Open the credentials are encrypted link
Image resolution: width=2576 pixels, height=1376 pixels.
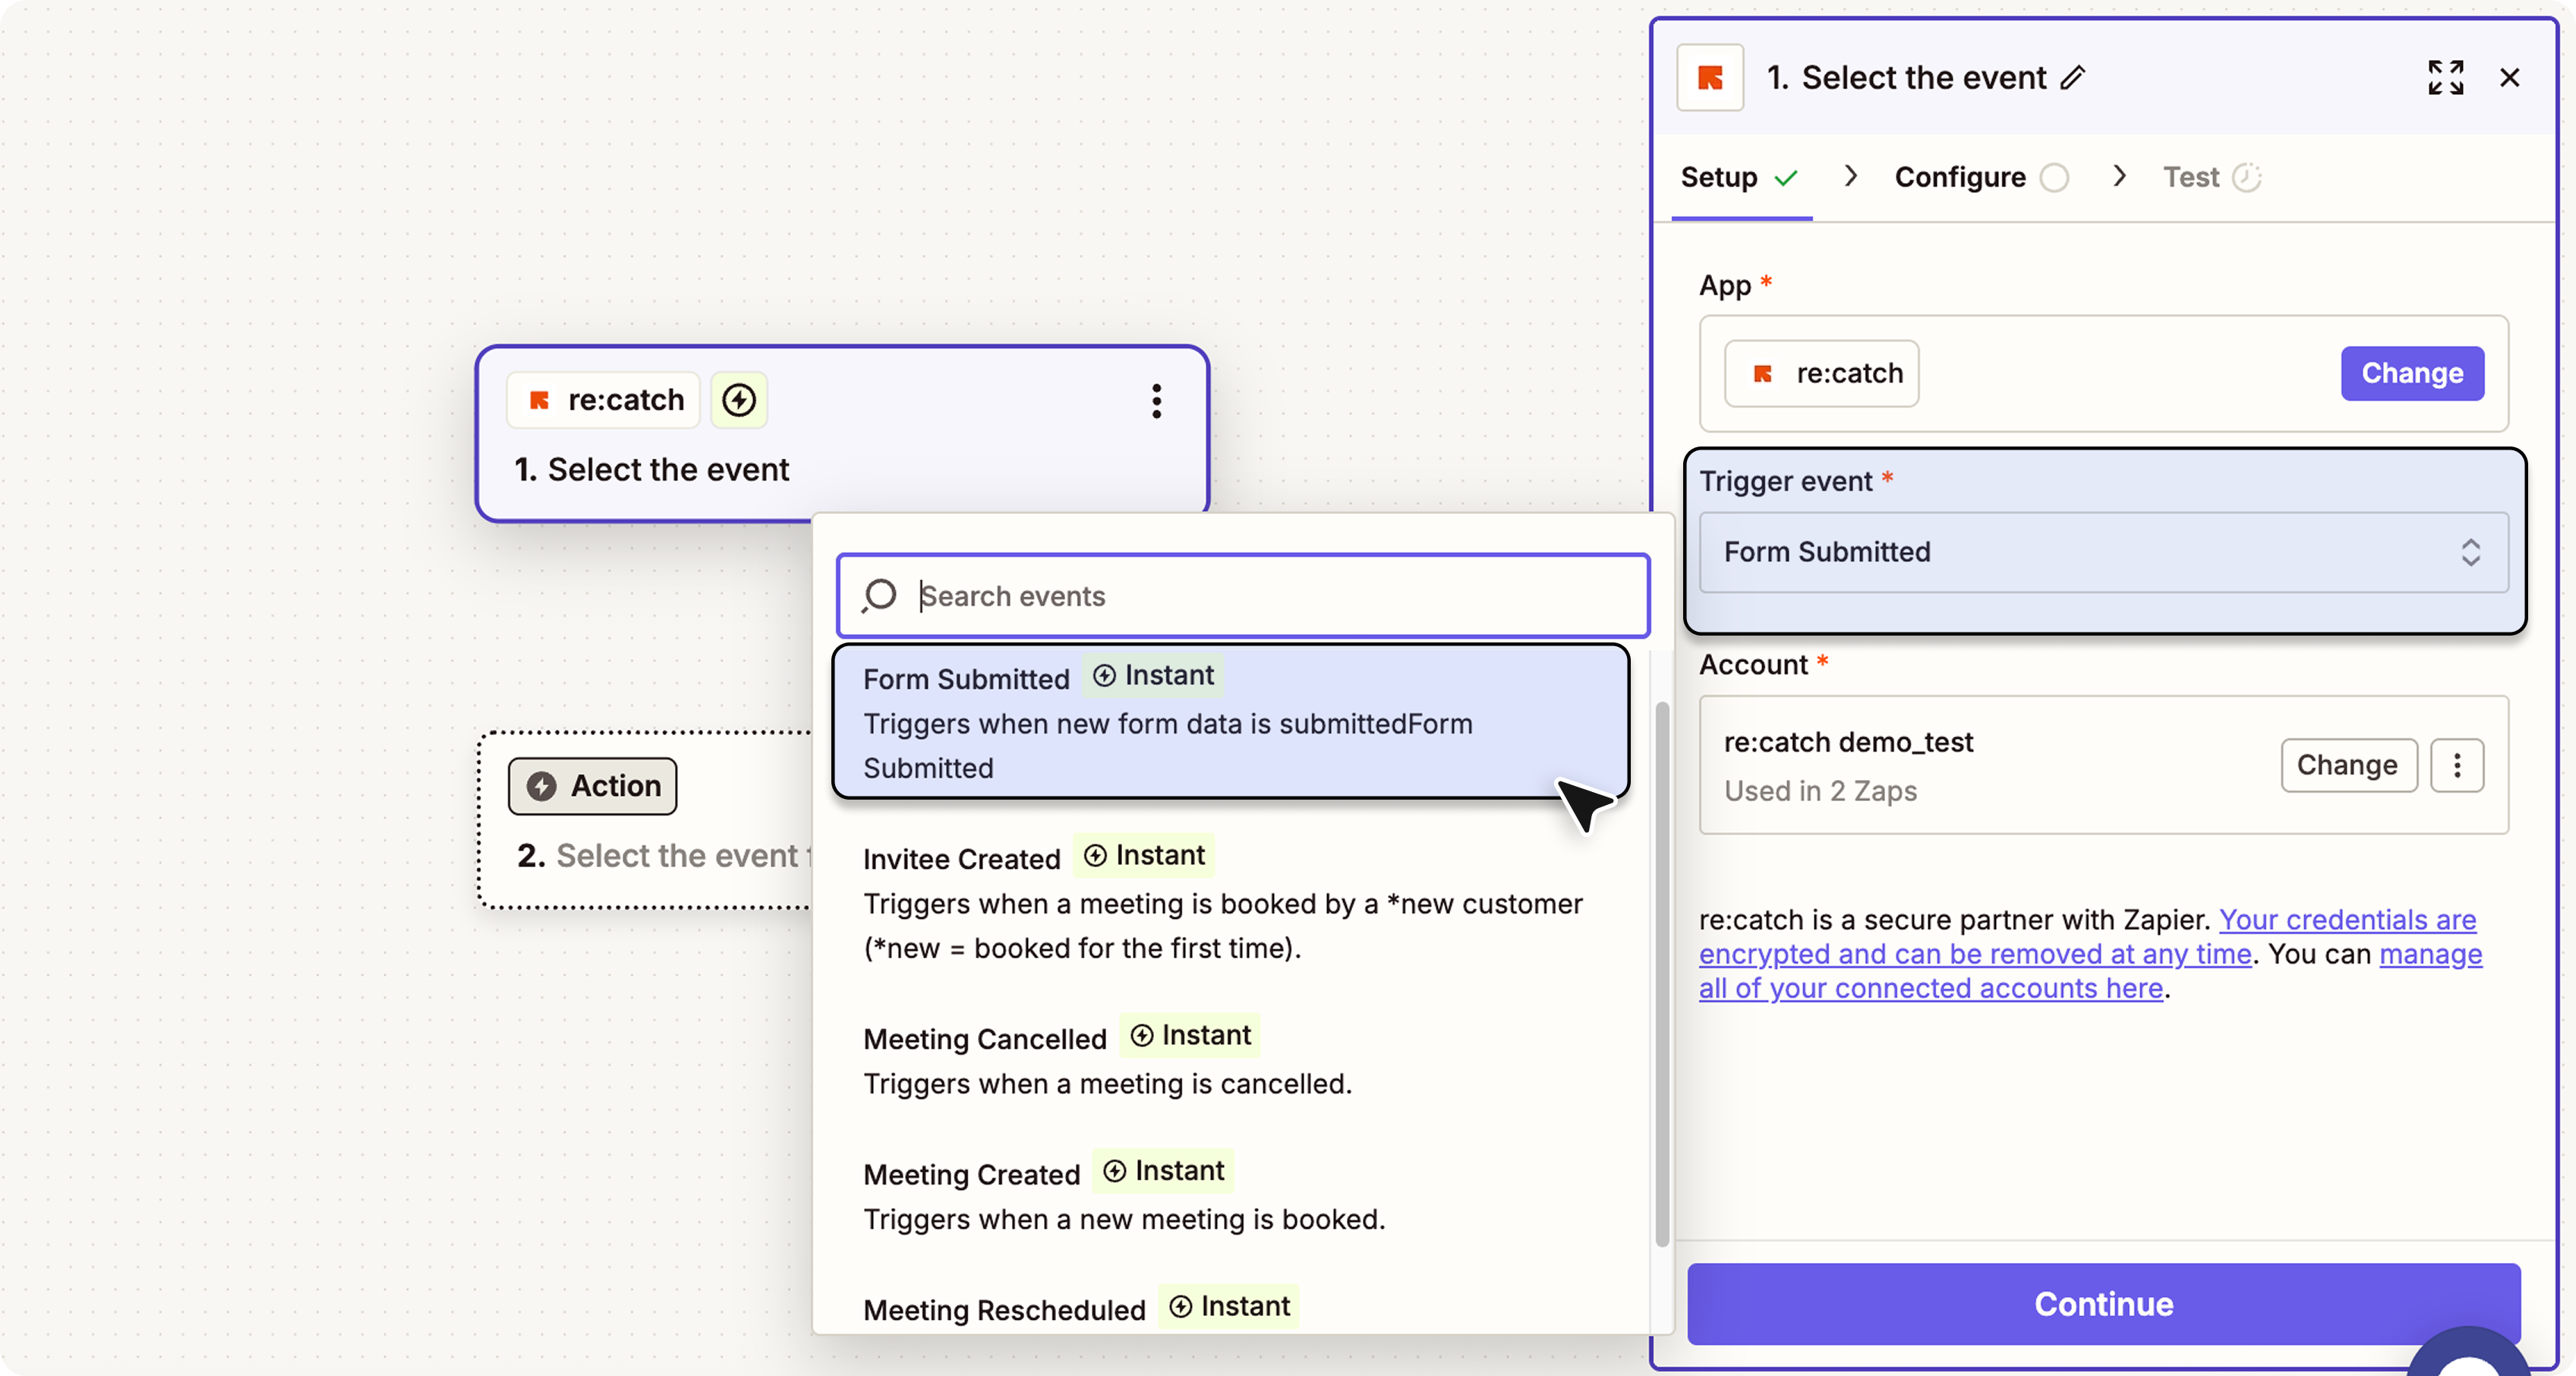coord(2088,936)
